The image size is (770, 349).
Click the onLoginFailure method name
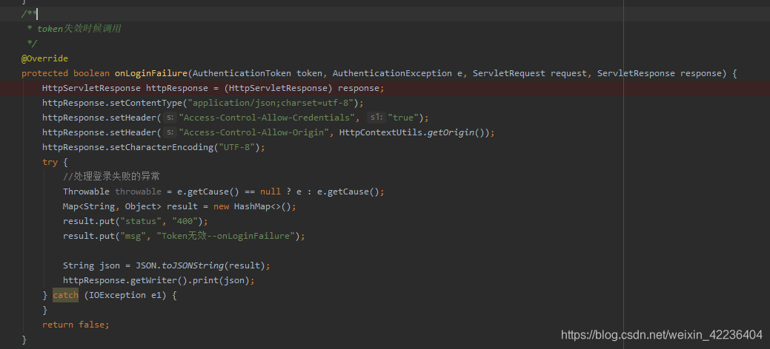click(151, 73)
